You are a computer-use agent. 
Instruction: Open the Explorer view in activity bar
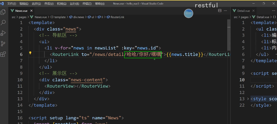[3, 12]
